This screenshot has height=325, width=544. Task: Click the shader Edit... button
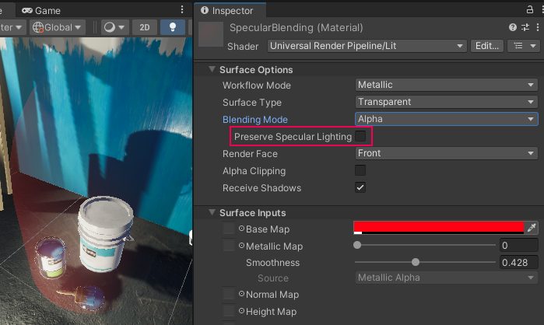pyautogui.click(x=486, y=46)
